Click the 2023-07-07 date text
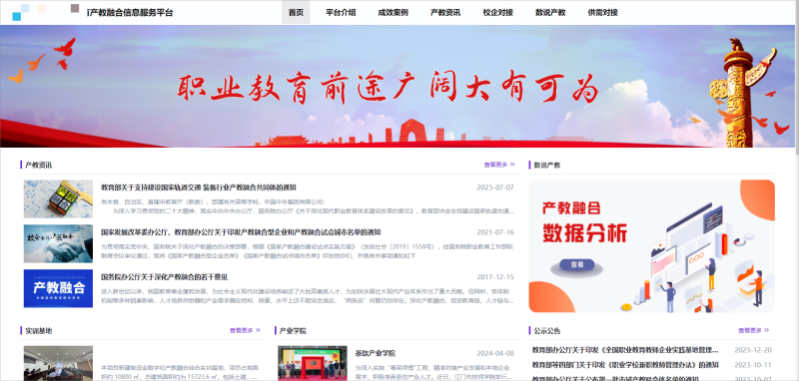 495,188
